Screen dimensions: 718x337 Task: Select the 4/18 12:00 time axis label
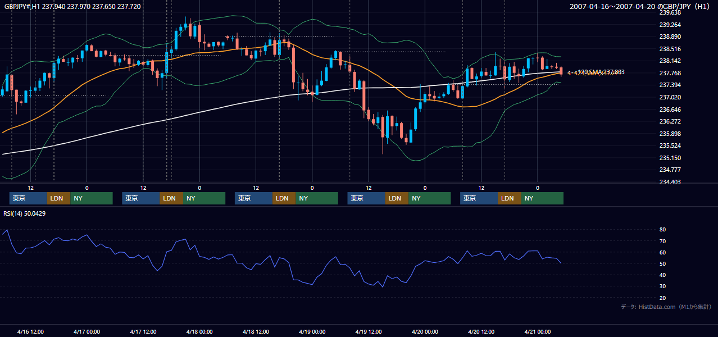point(256,331)
